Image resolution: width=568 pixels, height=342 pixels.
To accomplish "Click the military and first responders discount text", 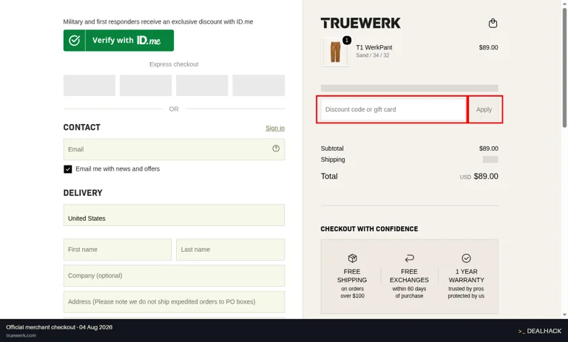I will click(x=158, y=21).
